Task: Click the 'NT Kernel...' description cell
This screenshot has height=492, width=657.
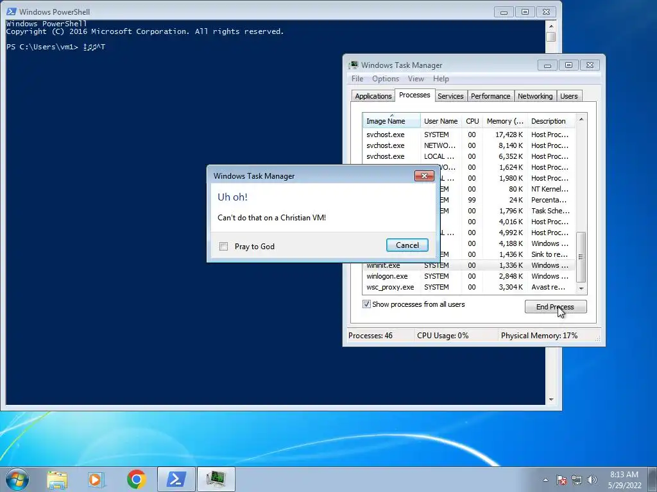Action: tap(550, 189)
